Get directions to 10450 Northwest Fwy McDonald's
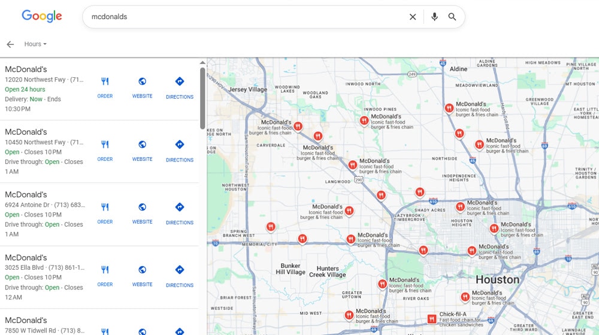599x335 pixels. pyautogui.click(x=180, y=151)
